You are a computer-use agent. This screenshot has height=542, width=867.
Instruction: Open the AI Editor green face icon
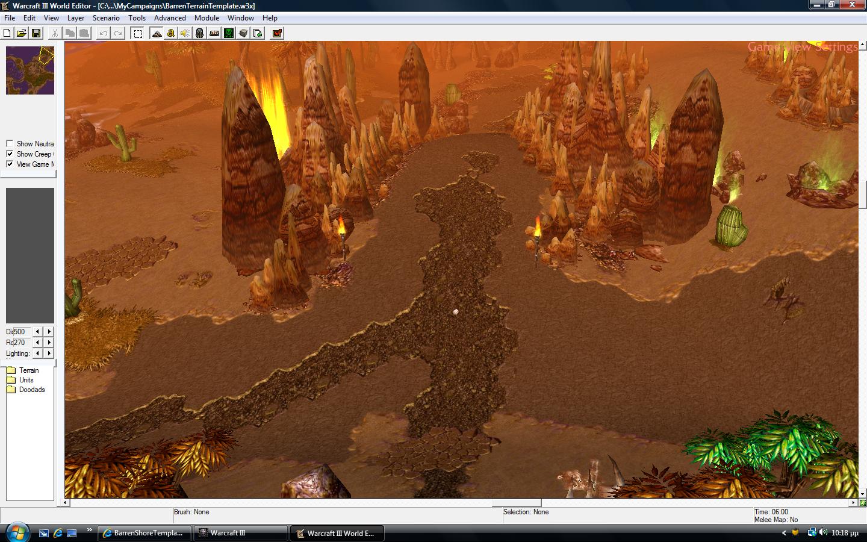point(229,33)
